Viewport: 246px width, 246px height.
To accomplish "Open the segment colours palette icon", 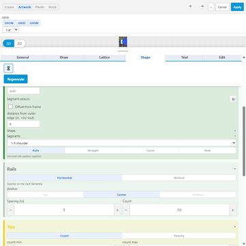I will (233, 99).
